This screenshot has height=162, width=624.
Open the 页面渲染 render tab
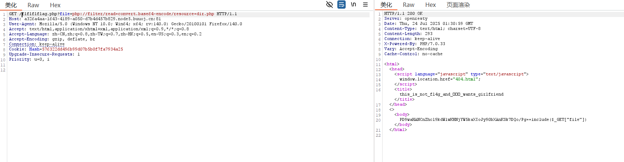click(458, 5)
